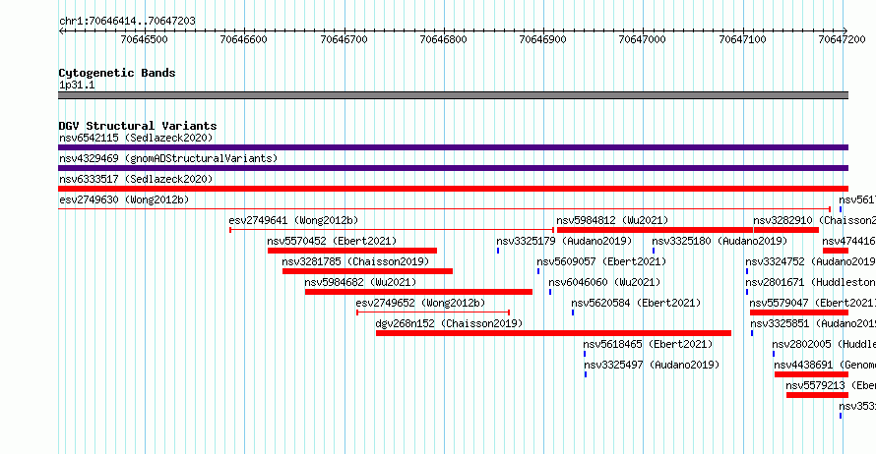Click the nsv6046060 blue insertion marker
This screenshot has width=876, height=454.
(550, 292)
